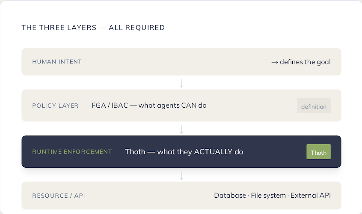Click the RESOURCE / API label
The height and width of the screenshot is (214, 362).
(59, 196)
